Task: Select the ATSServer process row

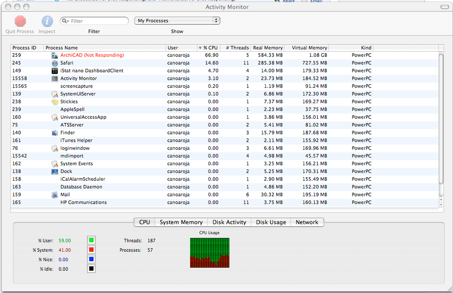Action: (225, 125)
